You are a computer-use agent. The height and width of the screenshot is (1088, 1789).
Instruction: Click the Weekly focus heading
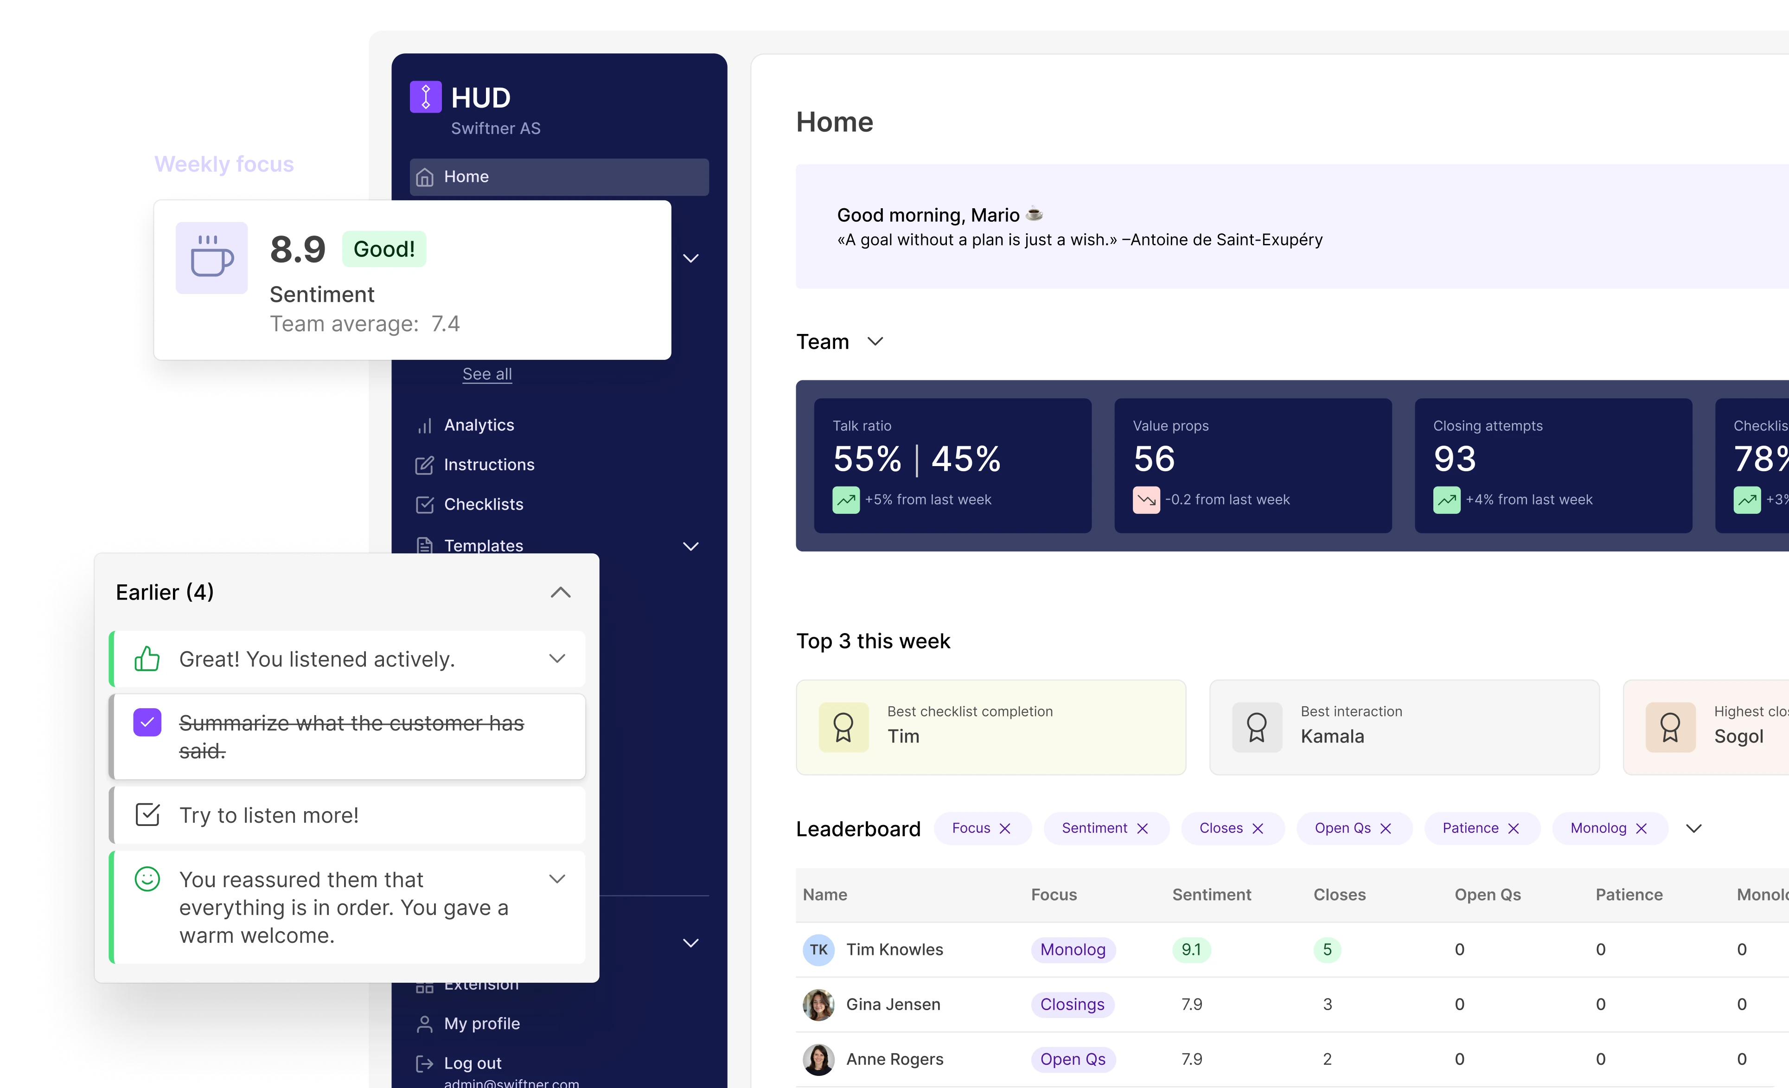point(224,164)
